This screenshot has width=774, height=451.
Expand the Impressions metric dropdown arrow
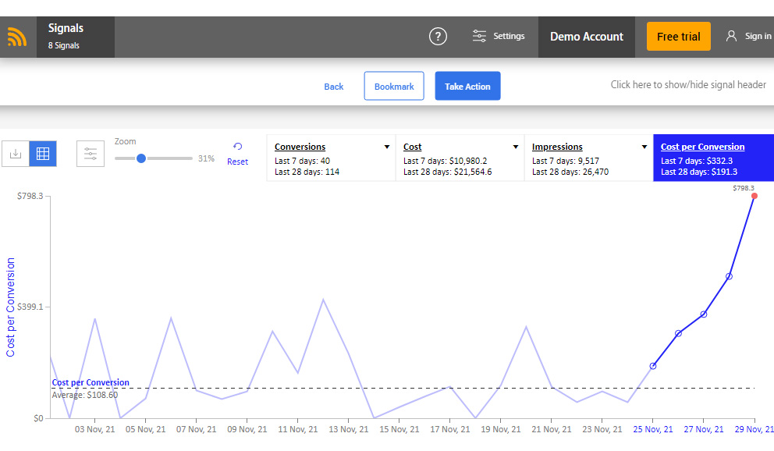point(644,147)
